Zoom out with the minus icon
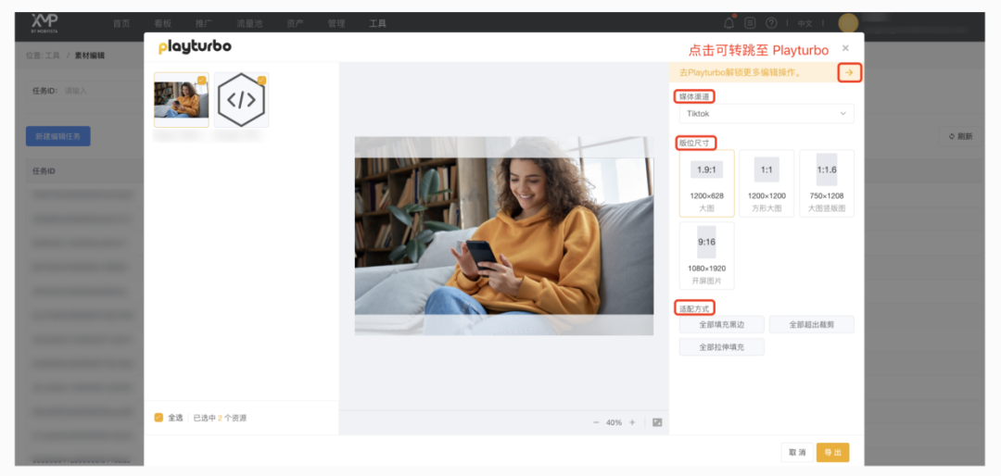 pyautogui.click(x=596, y=422)
